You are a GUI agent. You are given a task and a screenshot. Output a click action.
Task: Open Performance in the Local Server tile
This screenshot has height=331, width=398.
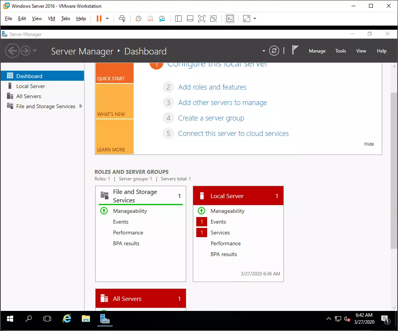[226, 244]
